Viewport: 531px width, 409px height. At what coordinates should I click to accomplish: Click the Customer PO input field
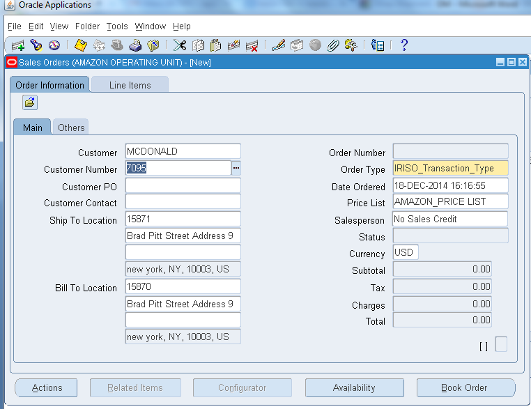(x=183, y=185)
